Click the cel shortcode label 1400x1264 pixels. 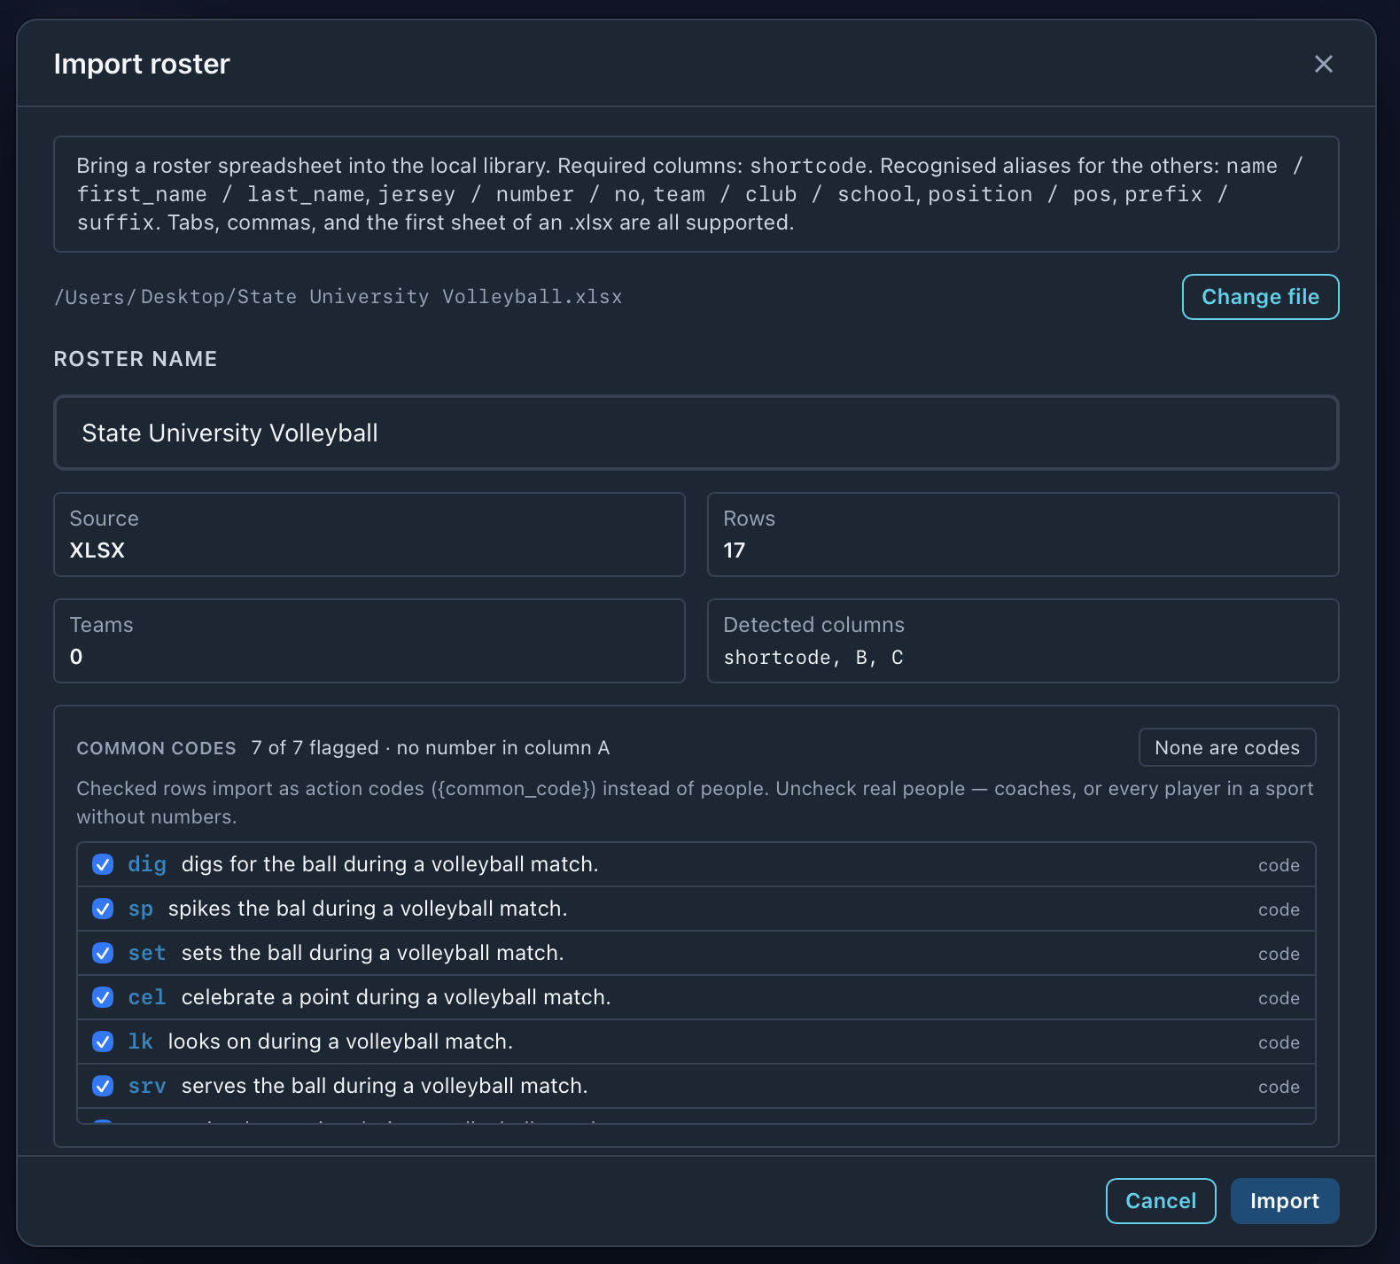click(147, 997)
